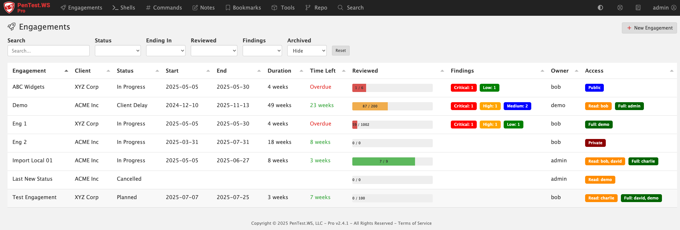Screen dimensions: 680x230
Task: Open the Notes nav item
Action: click(x=204, y=8)
